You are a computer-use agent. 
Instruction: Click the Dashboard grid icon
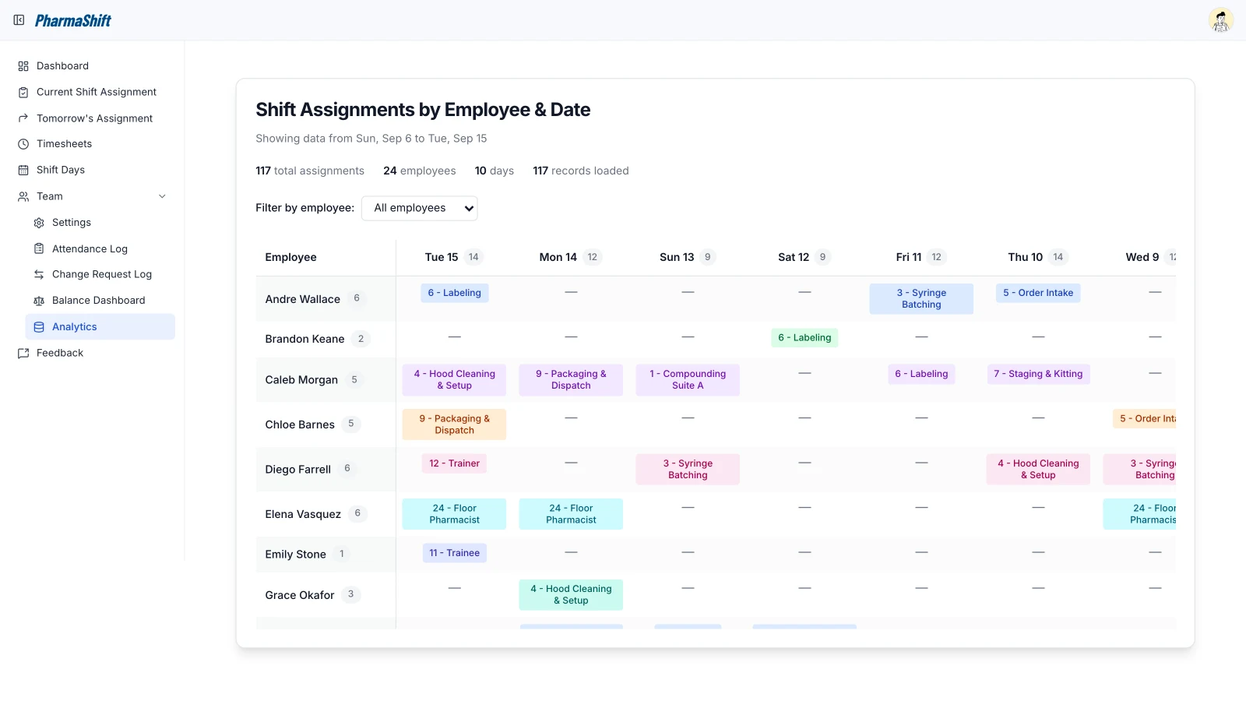[23, 66]
